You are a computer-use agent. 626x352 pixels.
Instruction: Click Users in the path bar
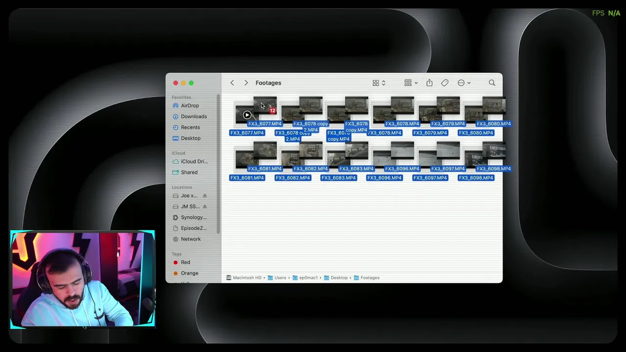[277, 278]
